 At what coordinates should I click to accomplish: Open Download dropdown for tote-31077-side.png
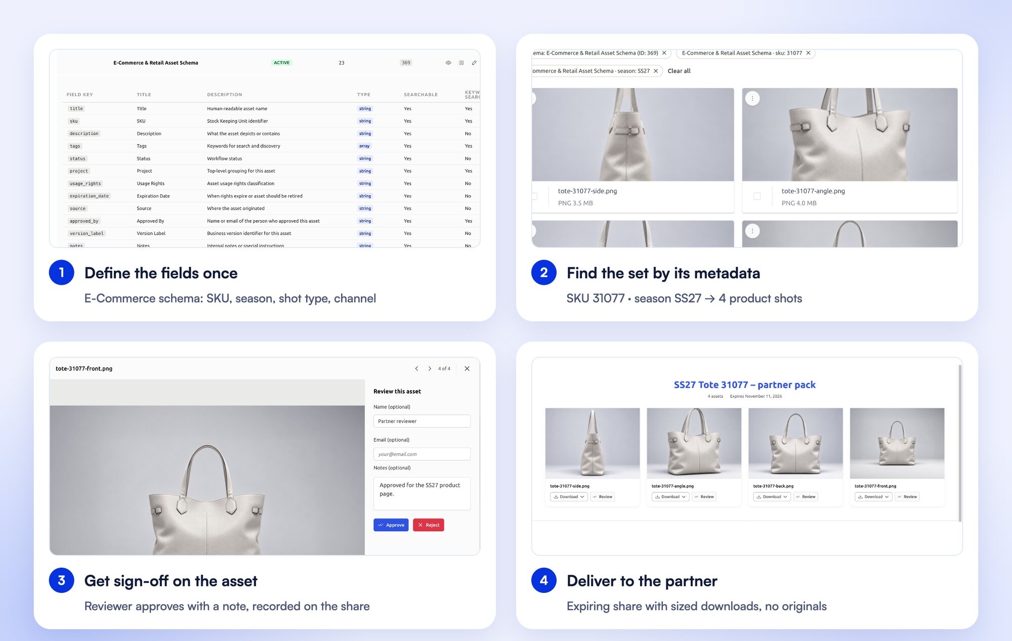(x=569, y=497)
